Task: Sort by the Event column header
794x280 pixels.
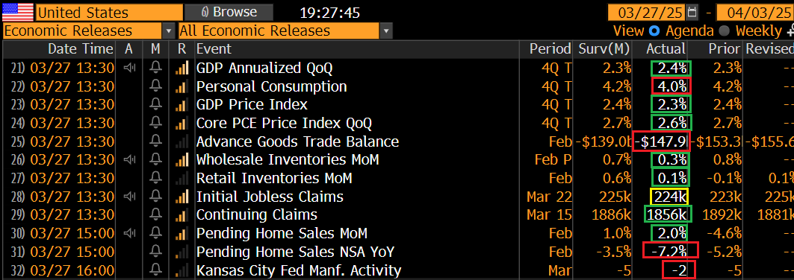Action: point(213,49)
